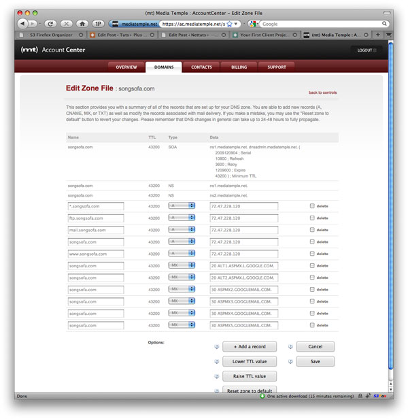Save the zone file changes
This screenshot has height=419, width=408.
tap(316, 362)
